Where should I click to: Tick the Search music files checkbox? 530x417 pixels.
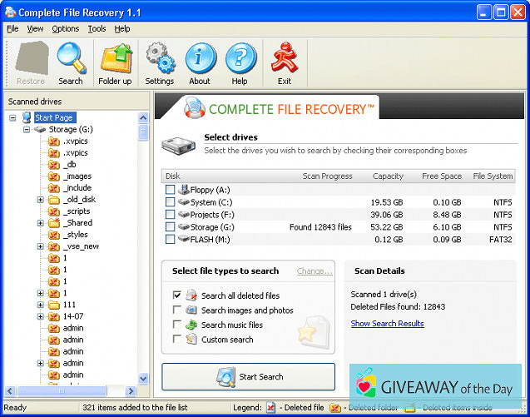pos(177,325)
